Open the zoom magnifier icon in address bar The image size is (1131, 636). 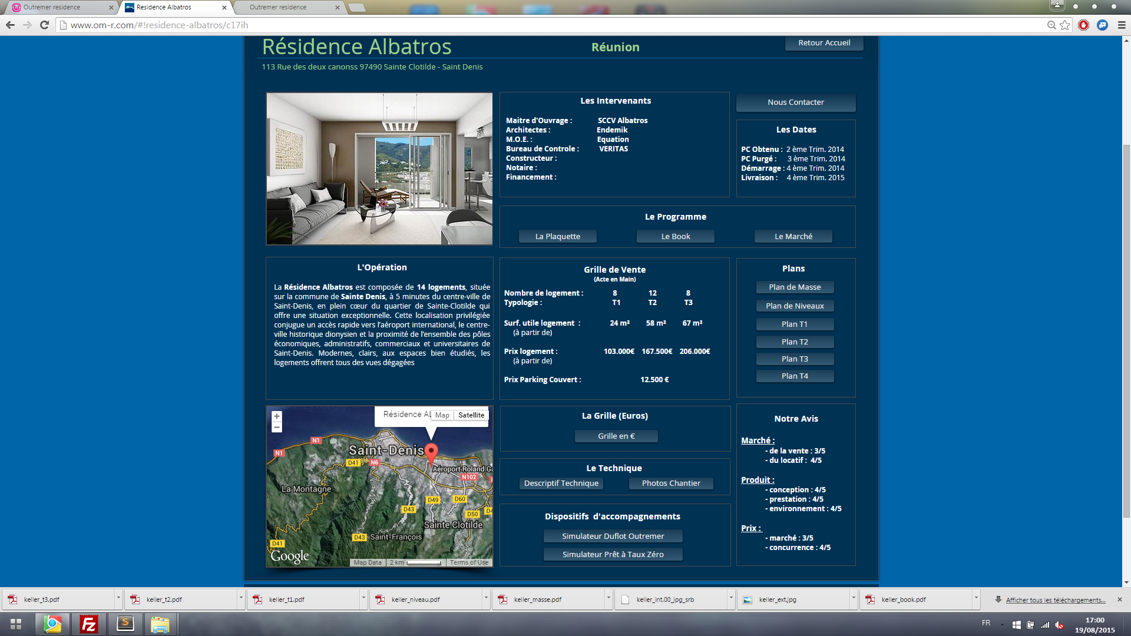pyautogui.click(x=1051, y=25)
